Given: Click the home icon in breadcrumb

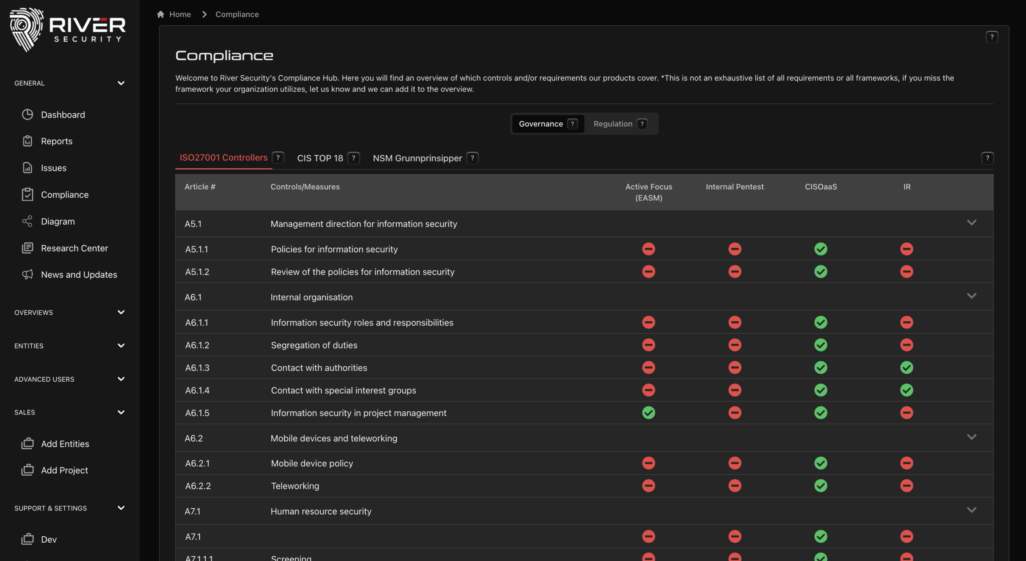Looking at the screenshot, I should coord(161,14).
